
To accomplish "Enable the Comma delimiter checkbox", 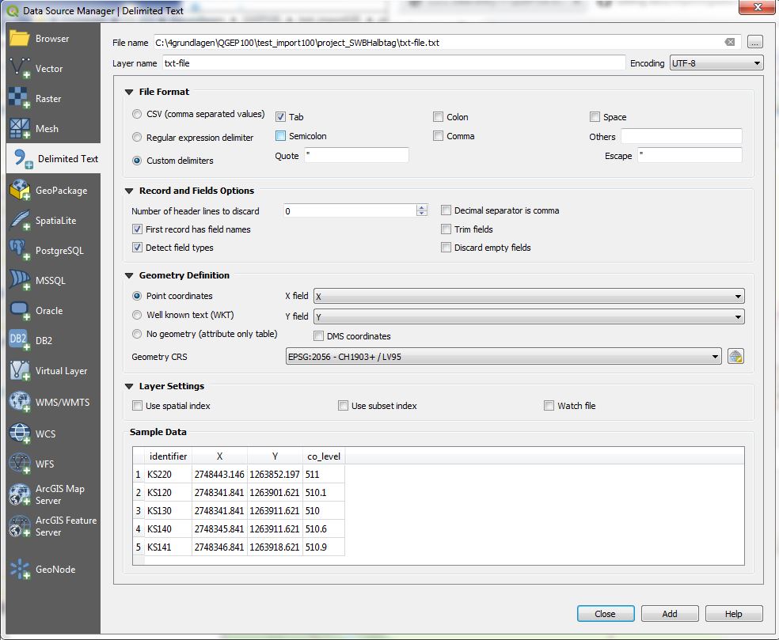I will point(438,135).
